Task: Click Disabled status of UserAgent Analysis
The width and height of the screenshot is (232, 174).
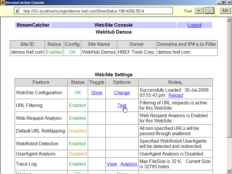Action: 77,154
